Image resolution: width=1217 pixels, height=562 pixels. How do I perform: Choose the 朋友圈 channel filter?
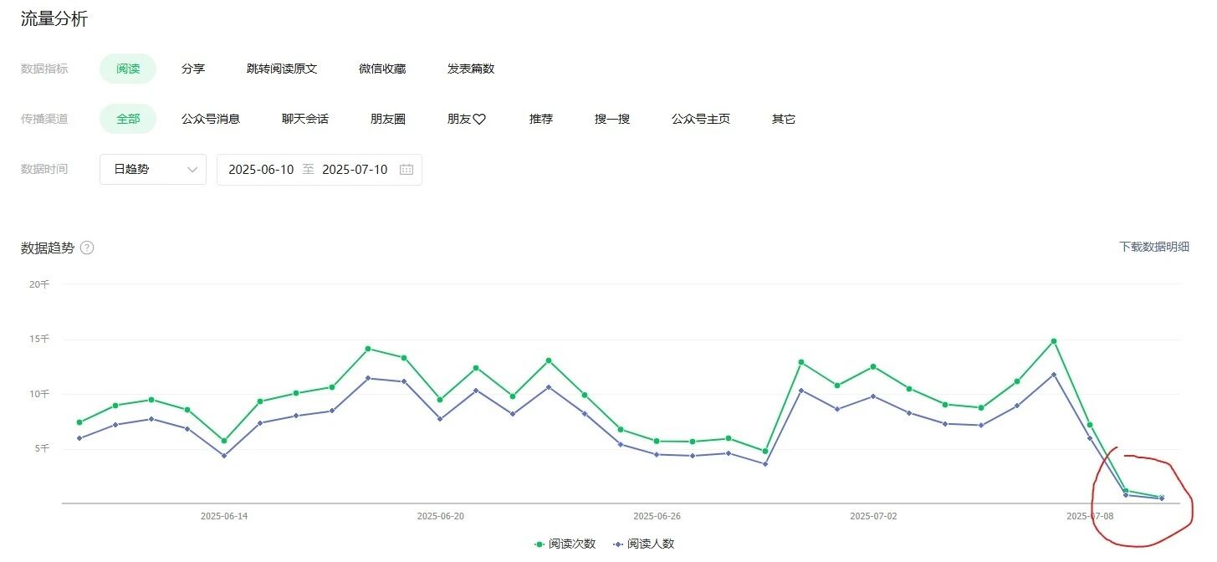click(388, 119)
